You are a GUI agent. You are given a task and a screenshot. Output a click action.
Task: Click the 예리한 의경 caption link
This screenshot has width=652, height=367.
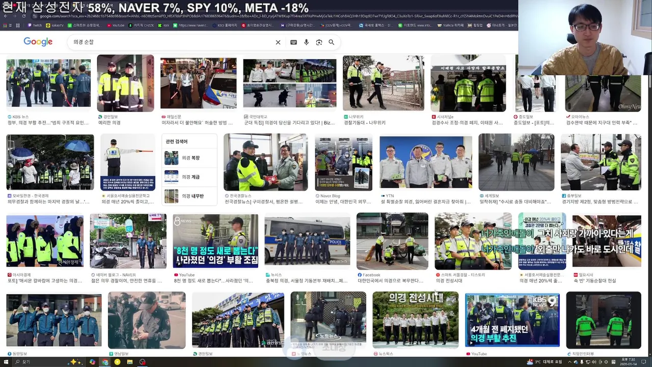click(x=109, y=123)
